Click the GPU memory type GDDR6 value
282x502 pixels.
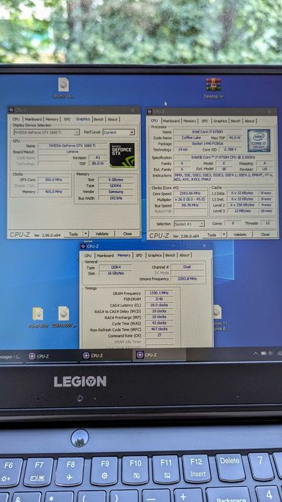(116, 186)
